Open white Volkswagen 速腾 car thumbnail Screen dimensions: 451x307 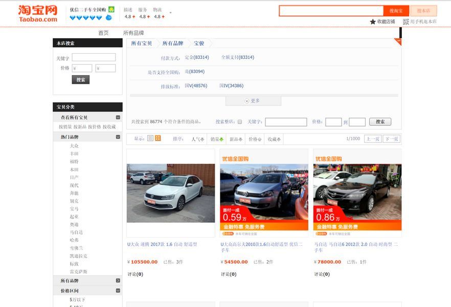(171, 193)
